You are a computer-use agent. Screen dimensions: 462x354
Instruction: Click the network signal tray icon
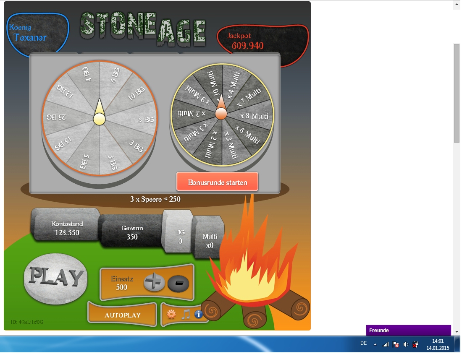click(x=386, y=344)
